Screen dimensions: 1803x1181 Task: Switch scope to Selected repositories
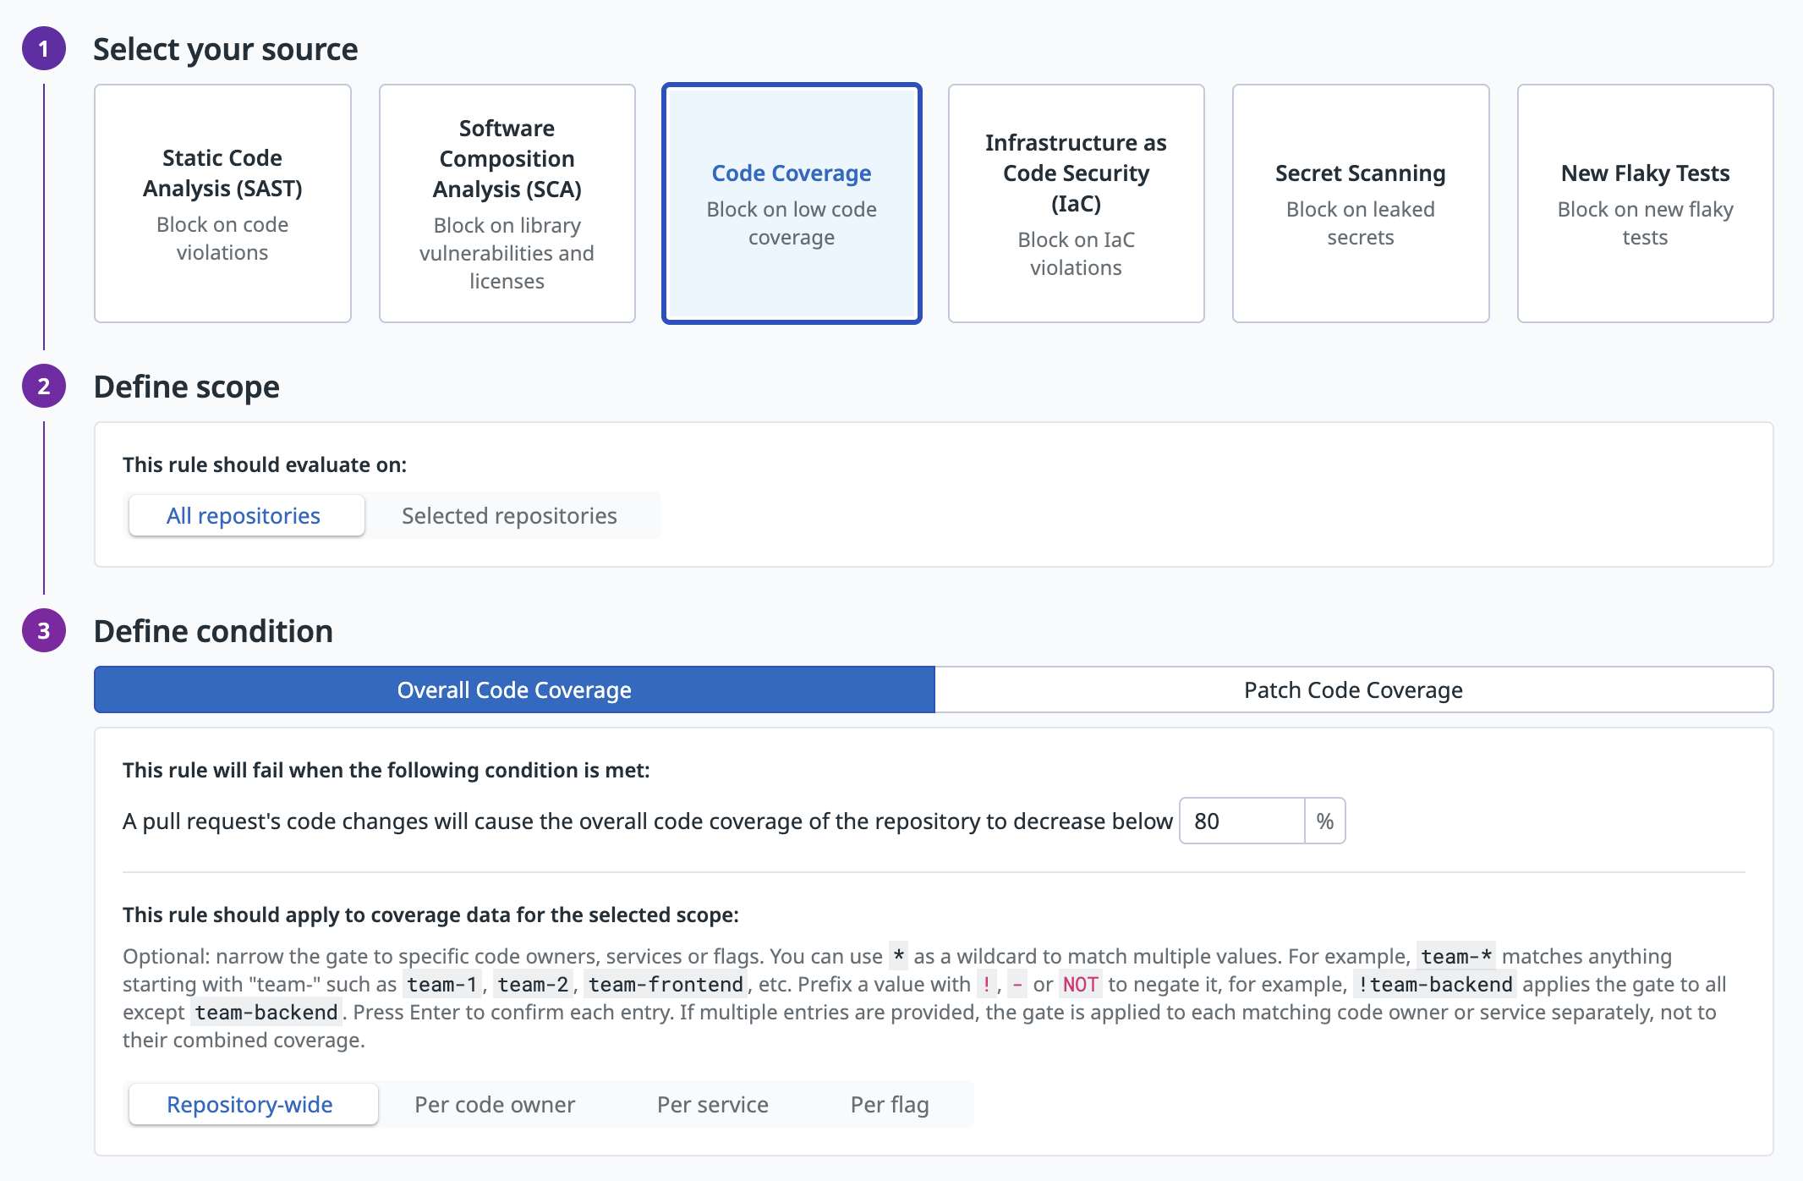tap(509, 515)
